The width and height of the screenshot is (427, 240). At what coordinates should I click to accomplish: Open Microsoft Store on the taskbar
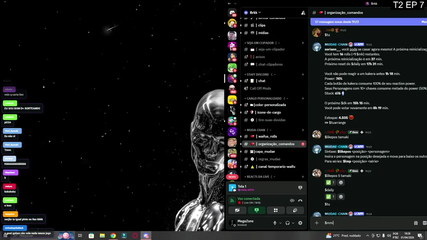click(91, 236)
